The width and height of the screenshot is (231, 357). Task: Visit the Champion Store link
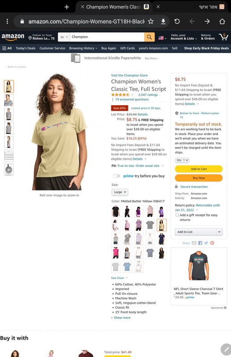click(x=129, y=75)
